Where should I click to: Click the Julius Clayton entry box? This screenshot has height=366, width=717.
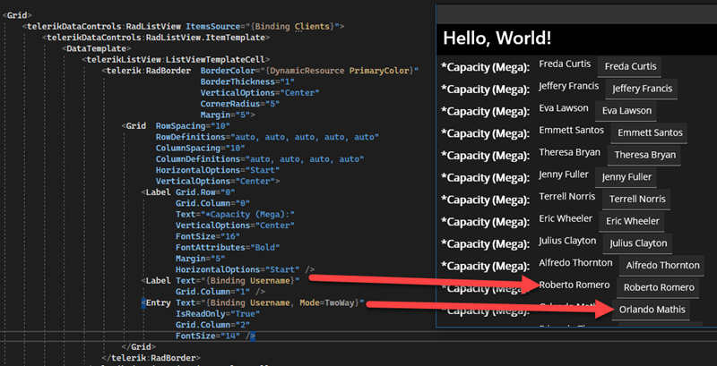pyautogui.click(x=637, y=243)
